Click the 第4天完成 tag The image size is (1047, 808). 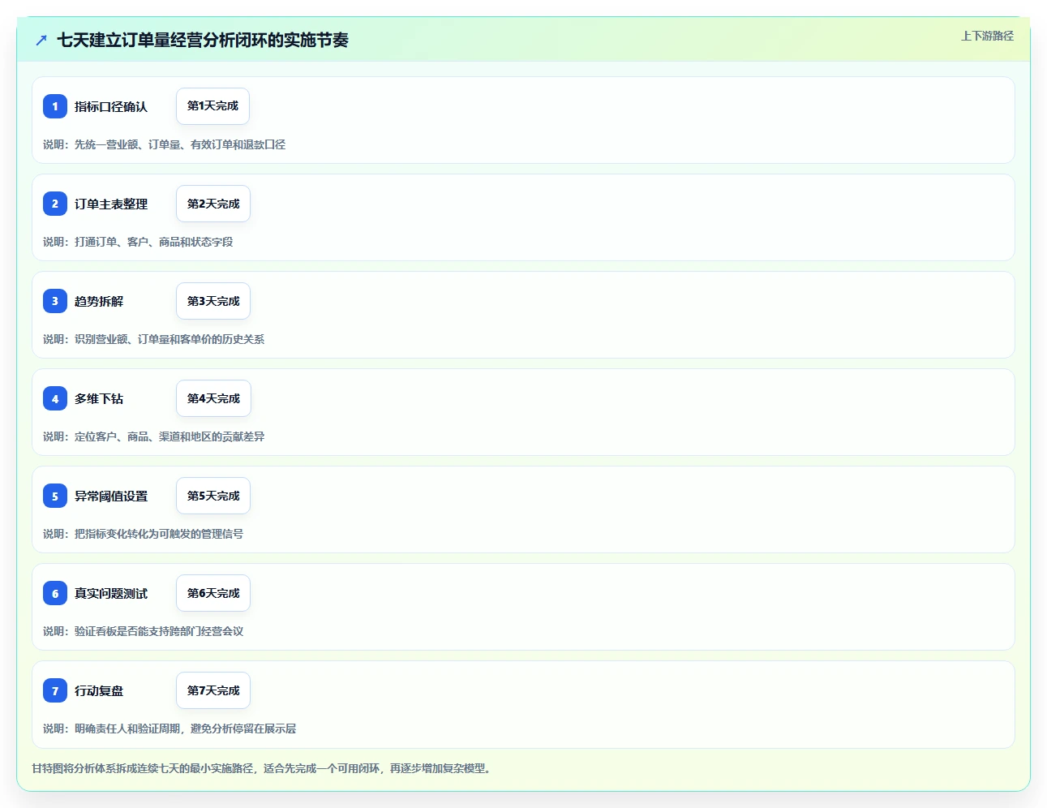[213, 398]
